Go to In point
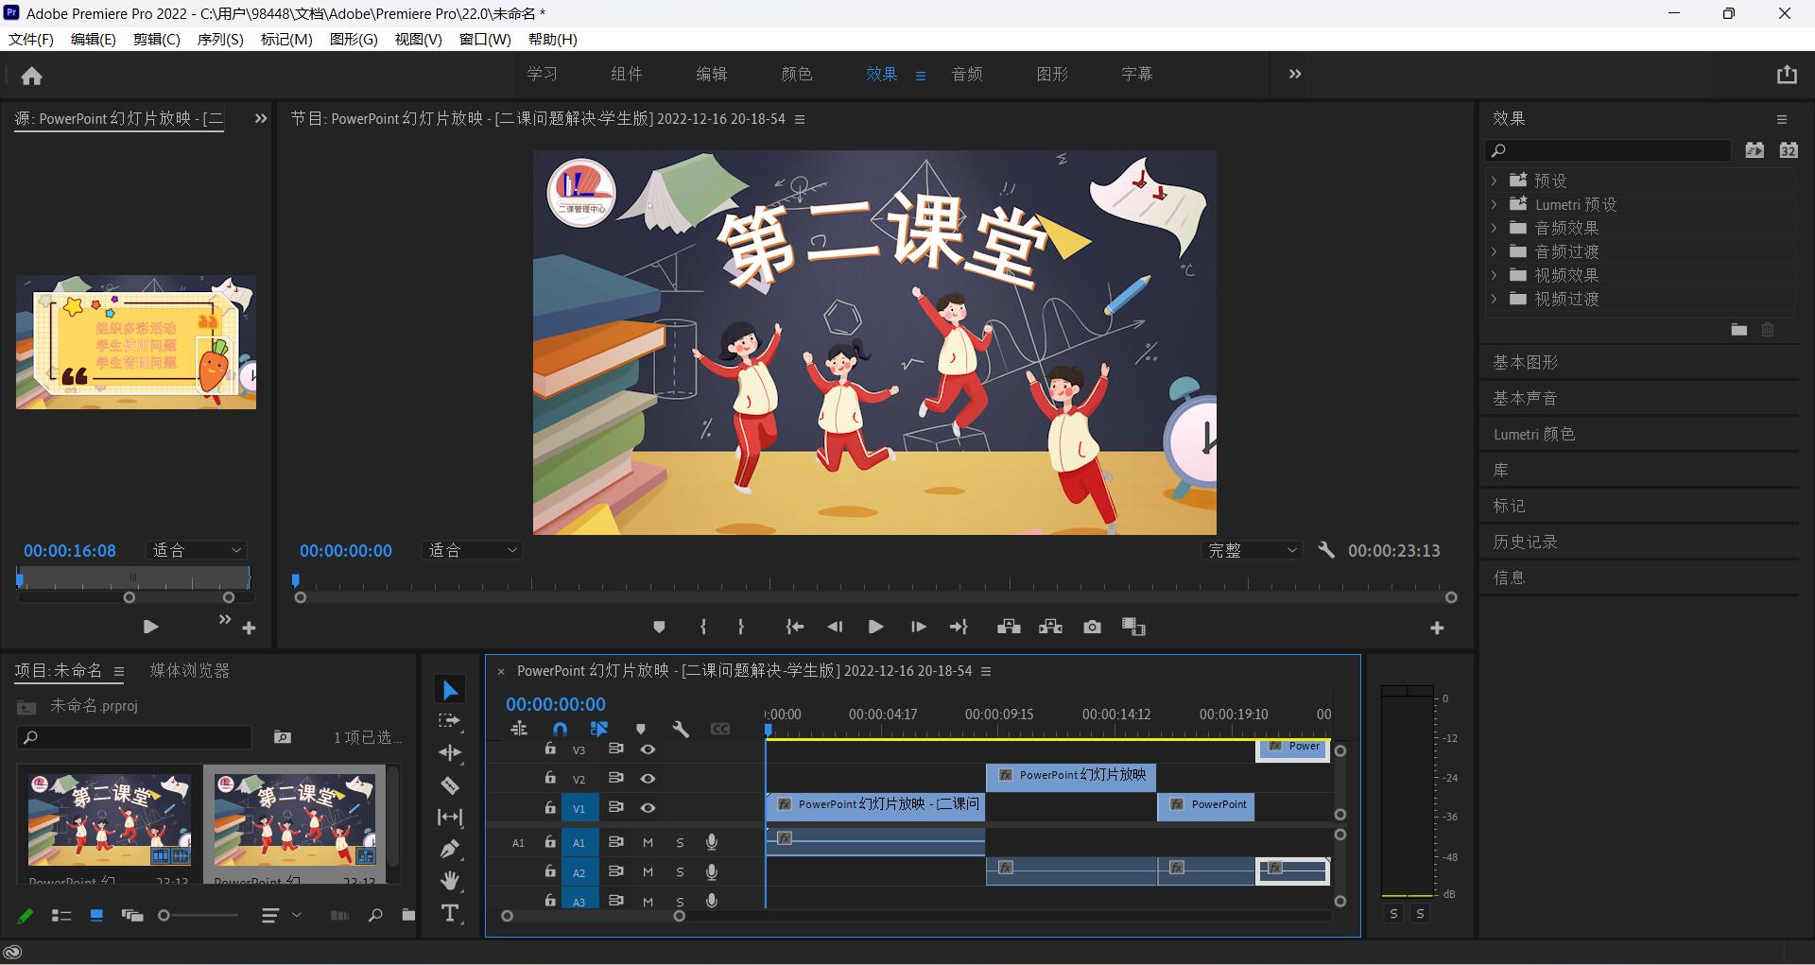 coord(794,627)
